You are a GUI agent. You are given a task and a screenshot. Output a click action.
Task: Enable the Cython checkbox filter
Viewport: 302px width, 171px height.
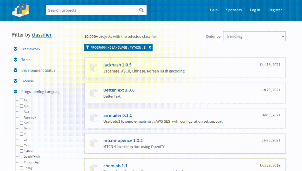coord(22,151)
